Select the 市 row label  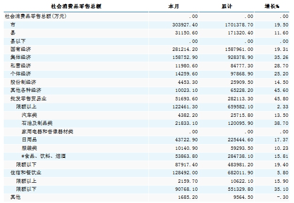tap(13, 24)
